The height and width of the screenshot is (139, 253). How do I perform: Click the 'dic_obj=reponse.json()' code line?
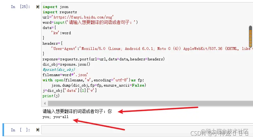pos(66,64)
